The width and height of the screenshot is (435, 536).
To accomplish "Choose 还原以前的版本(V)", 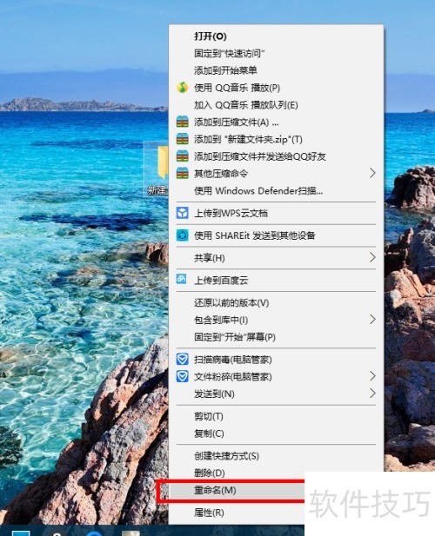I will pos(276,302).
